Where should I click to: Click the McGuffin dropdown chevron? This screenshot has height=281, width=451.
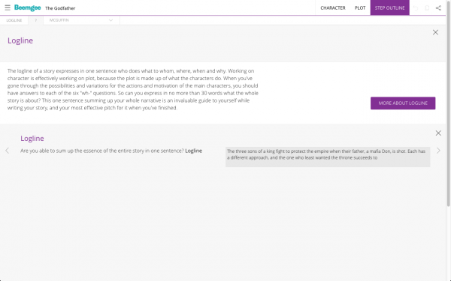[x=110, y=20]
